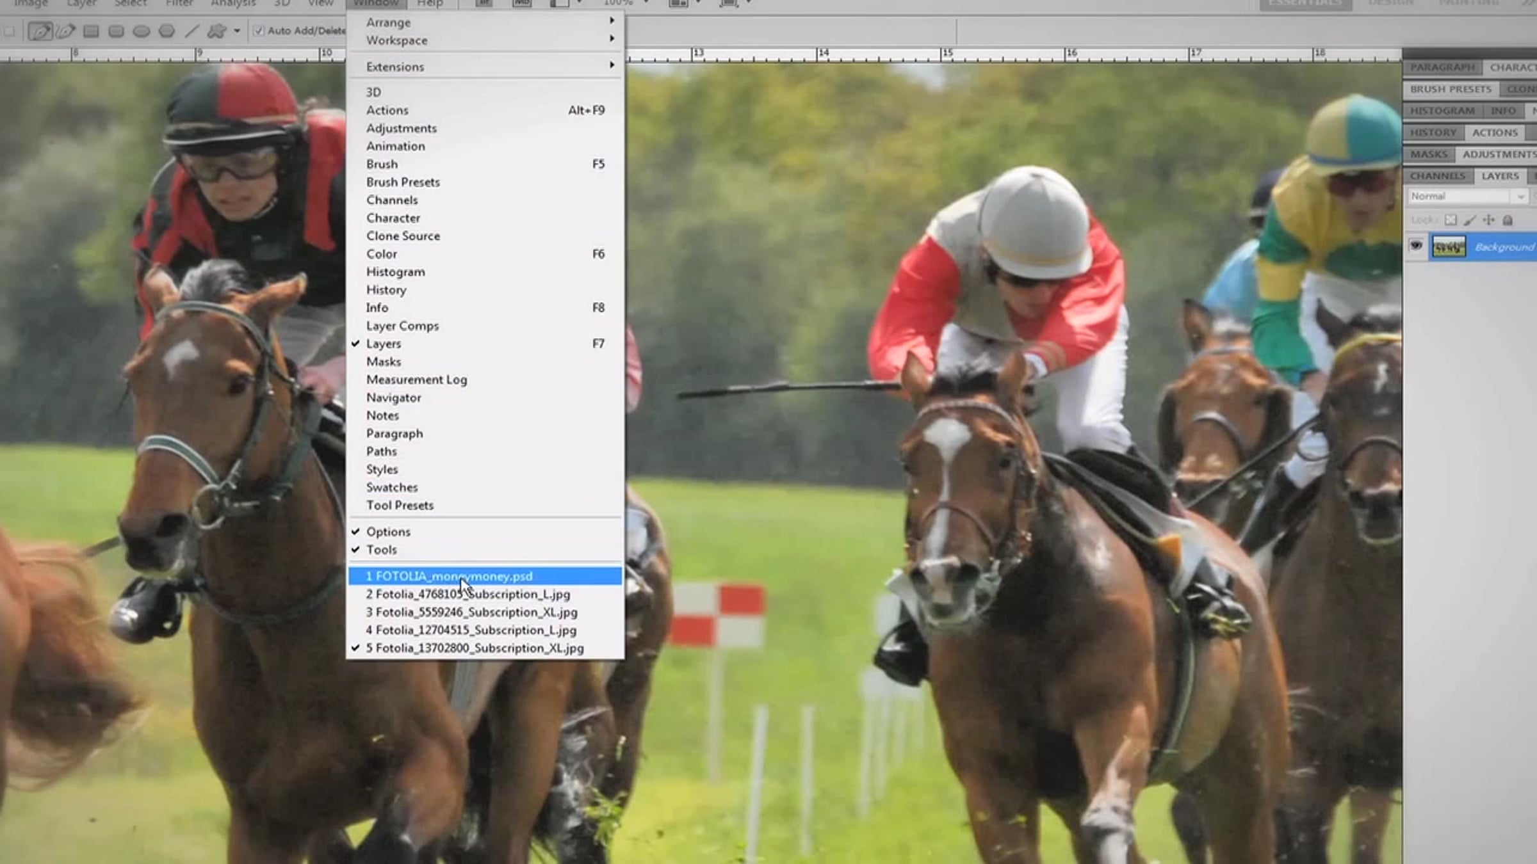Switch to the Channels panel tab
1537x864 pixels.
(x=1437, y=176)
